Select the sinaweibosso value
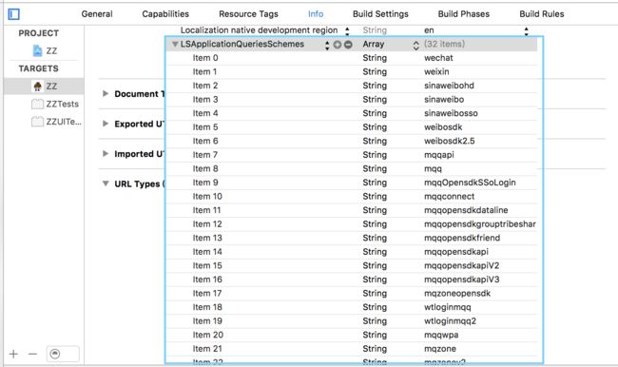 pos(451,113)
